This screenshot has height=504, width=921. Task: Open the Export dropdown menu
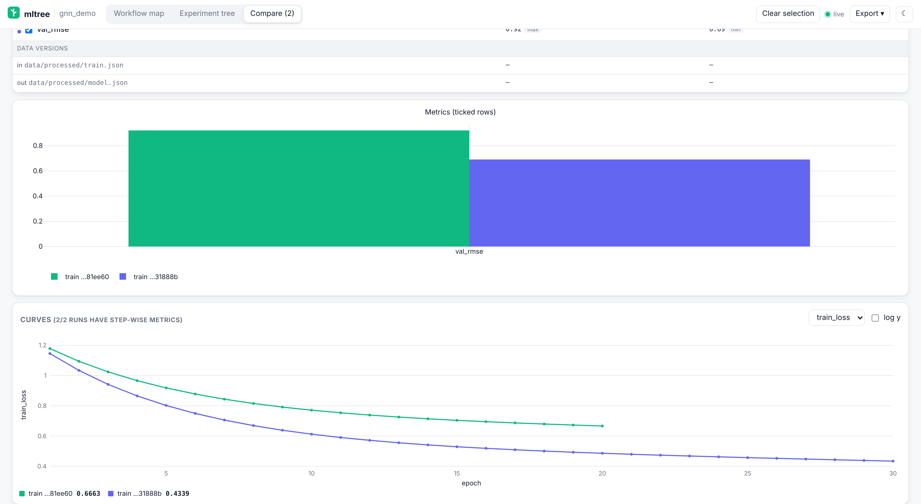coord(869,14)
